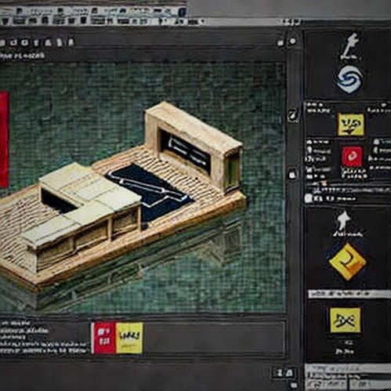Select the yellow scribble icon in the lowest dark panel
391x391 pixels.
point(346,320)
